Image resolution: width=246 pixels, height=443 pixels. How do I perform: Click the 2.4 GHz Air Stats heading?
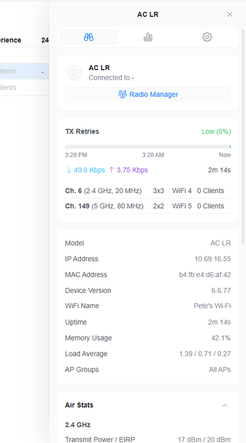(78, 425)
